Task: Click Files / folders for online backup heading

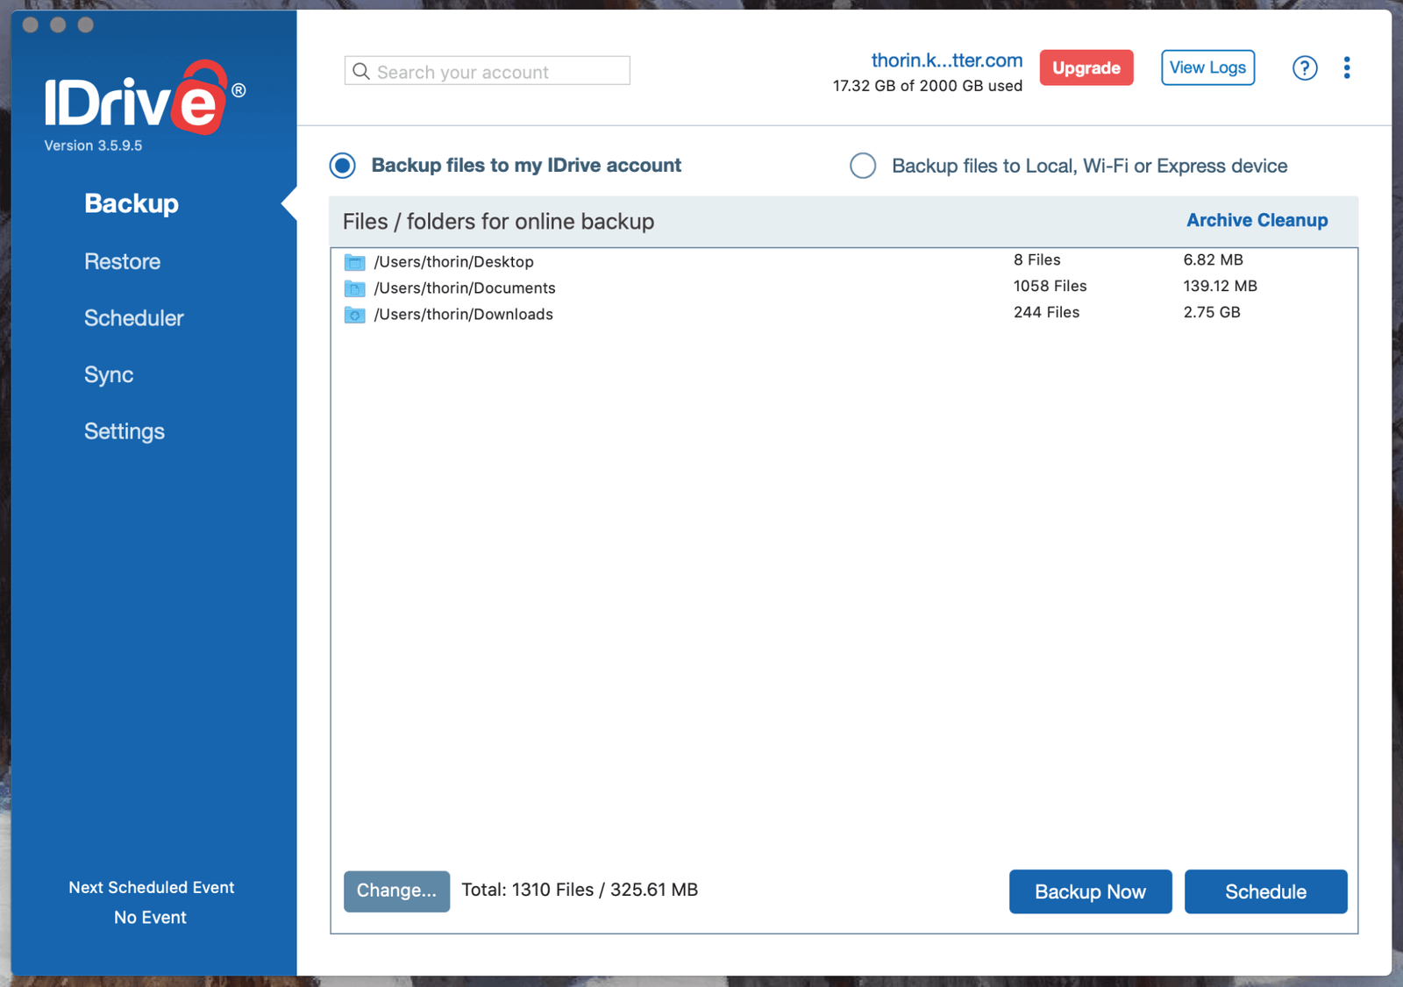Action: point(498,222)
